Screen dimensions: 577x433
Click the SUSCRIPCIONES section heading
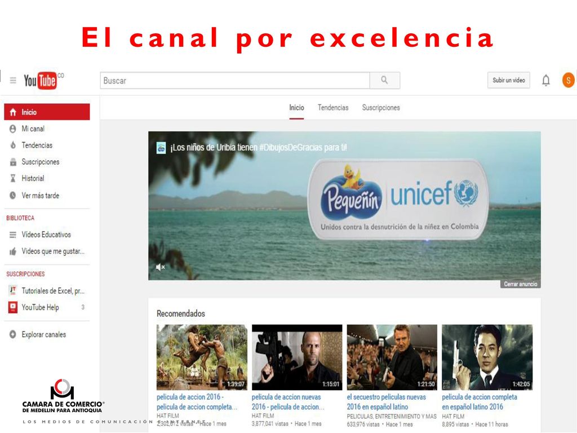click(x=25, y=274)
